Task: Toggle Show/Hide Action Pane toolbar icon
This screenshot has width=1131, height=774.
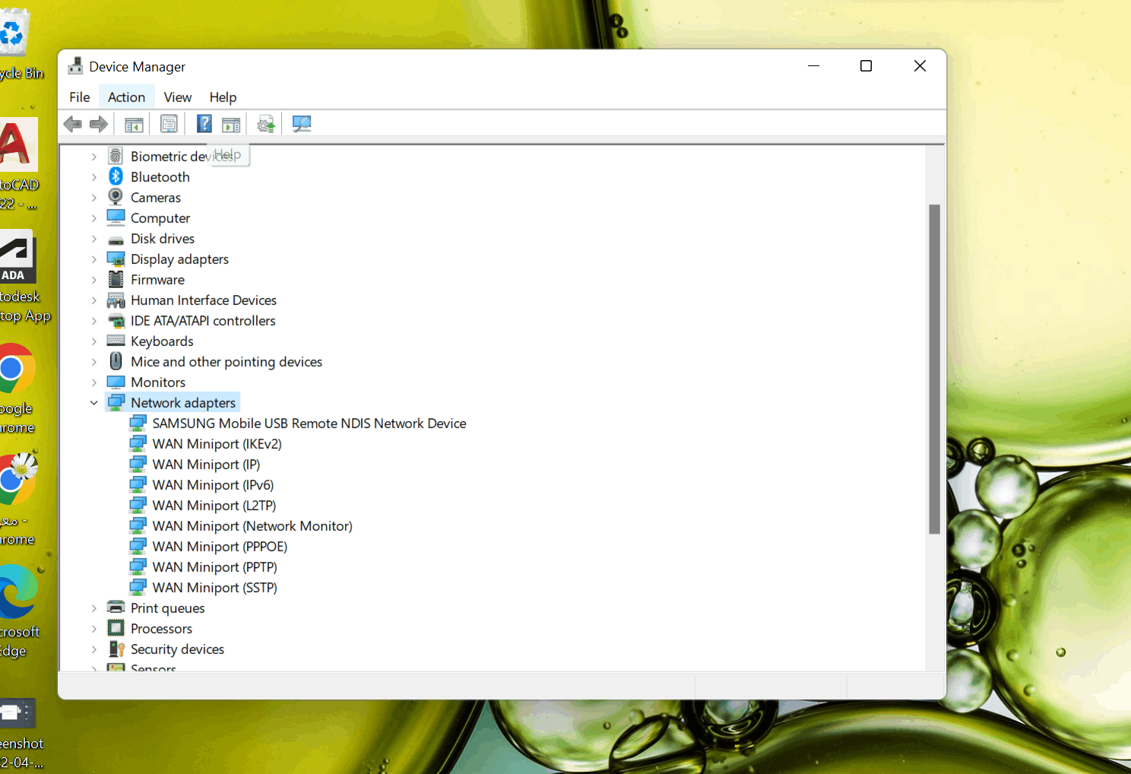Action: [231, 124]
